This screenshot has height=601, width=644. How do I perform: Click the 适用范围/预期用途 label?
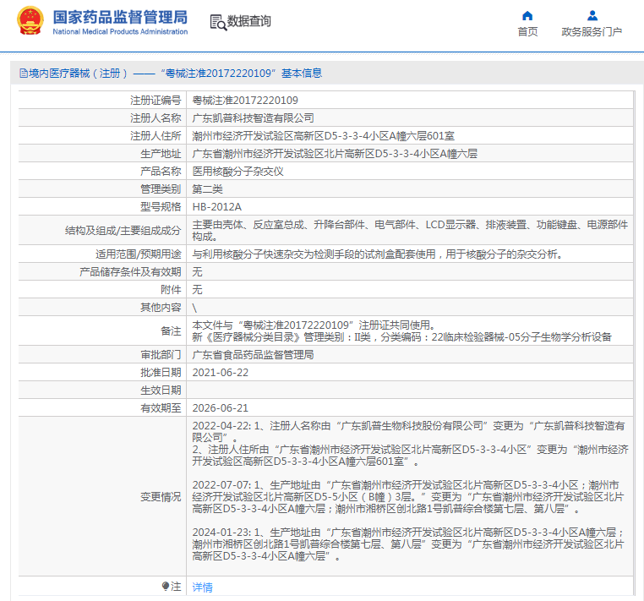coord(138,254)
